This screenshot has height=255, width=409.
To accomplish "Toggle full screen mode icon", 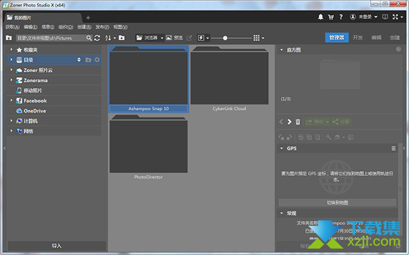I will (x=395, y=17).
